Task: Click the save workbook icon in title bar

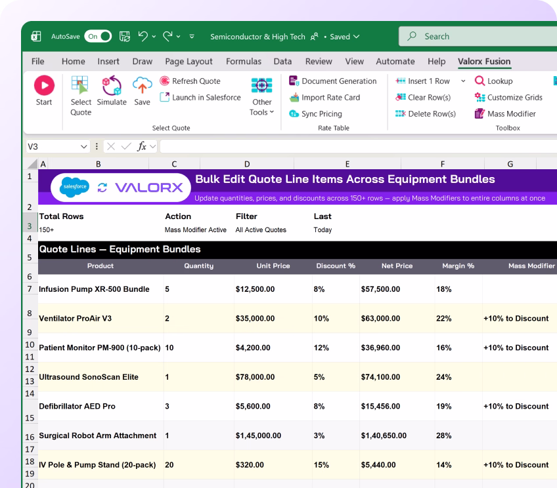Action: [125, 36]
